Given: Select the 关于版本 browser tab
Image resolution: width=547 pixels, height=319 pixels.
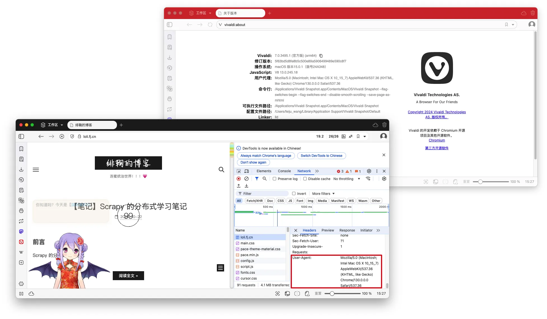Looking at the screenshot, I should [x=240, y=13].
